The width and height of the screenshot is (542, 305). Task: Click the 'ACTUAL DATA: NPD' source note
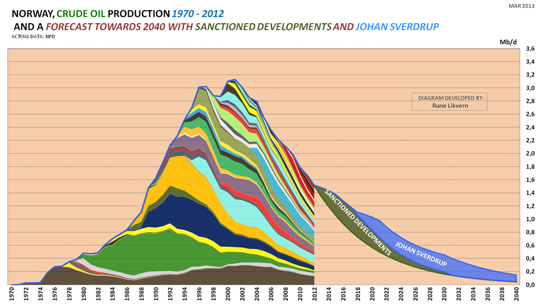33,36
